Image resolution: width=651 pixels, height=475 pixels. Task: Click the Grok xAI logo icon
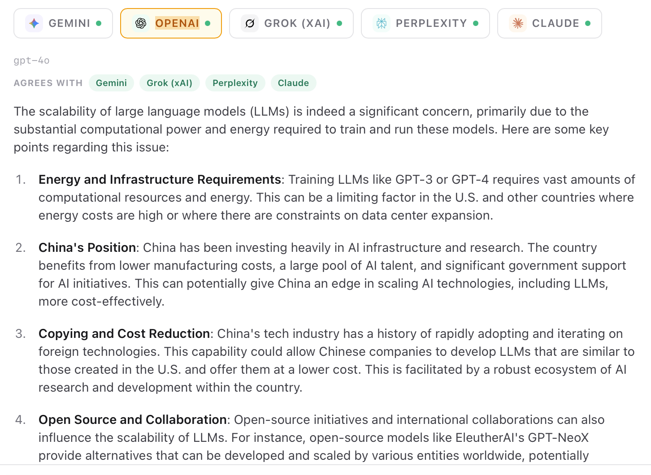[250, 23]
